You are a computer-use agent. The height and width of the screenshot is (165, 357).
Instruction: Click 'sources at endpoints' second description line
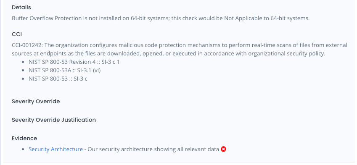tap(169, 54)
